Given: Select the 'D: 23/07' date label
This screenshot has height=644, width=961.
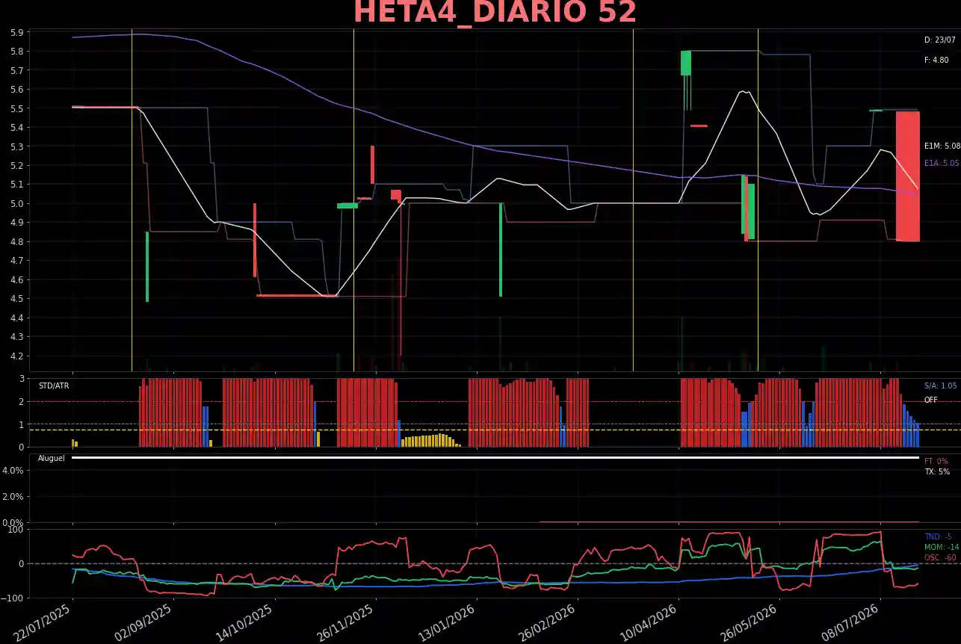Looking at the screenshot, I should (940, 40).
